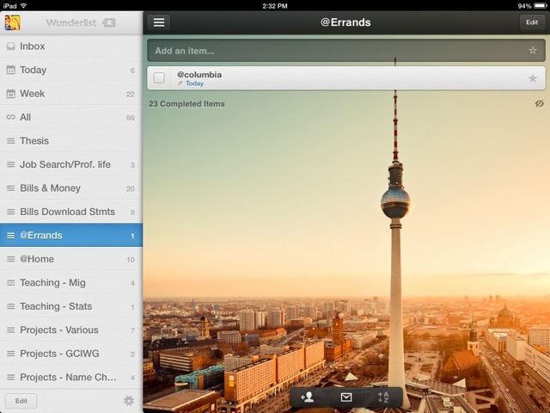Viewport: 550px width, 413px height.
Task: Click the Week count badge 22
Action: 130,94
